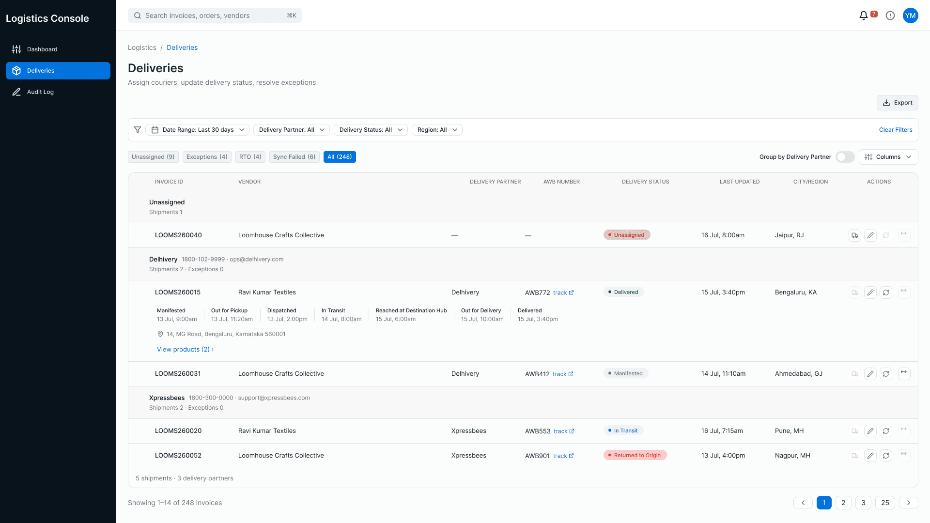Select Deliveries in the sidebar
The height and width of the screenshot is (523, 930).
click(58, 71)
